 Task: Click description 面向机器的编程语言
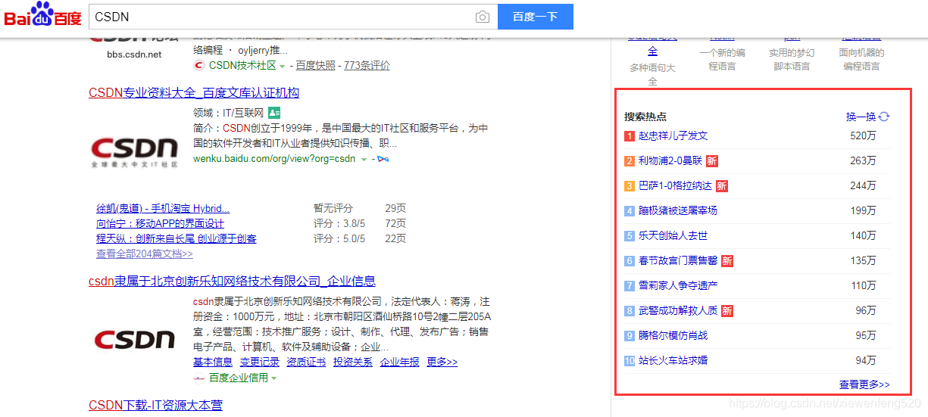click(x=861, y=60)
